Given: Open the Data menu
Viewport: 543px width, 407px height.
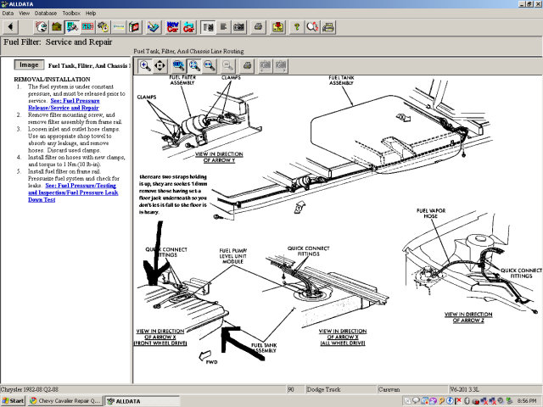Looking at the screenshot, I should coord(8,14).
